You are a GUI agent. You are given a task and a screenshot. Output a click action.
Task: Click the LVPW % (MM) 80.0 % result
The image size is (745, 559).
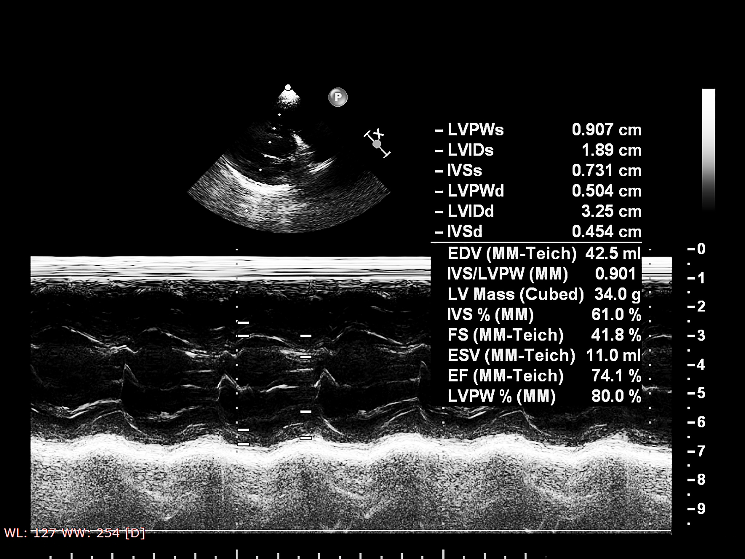click(544, 396)
